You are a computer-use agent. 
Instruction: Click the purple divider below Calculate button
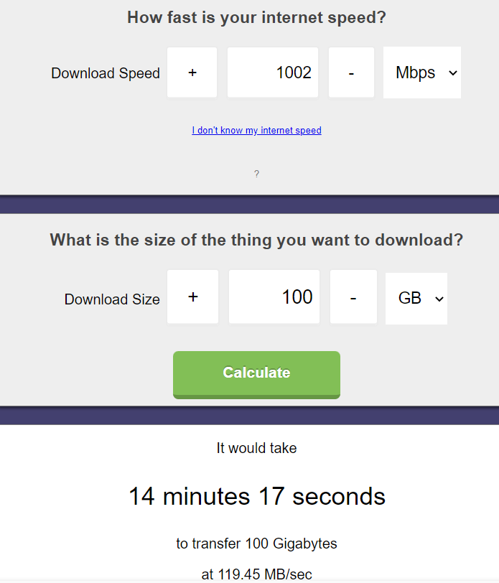(x=249, y=415)
